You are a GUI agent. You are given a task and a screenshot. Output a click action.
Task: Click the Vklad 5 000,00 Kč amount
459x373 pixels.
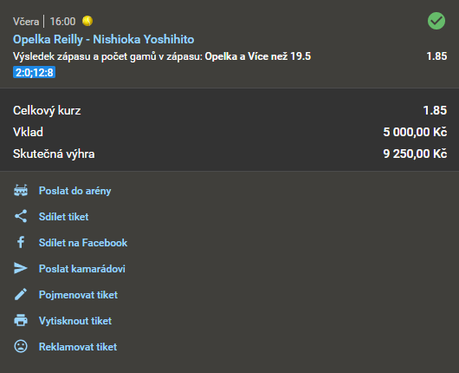(x=415, y=132)
